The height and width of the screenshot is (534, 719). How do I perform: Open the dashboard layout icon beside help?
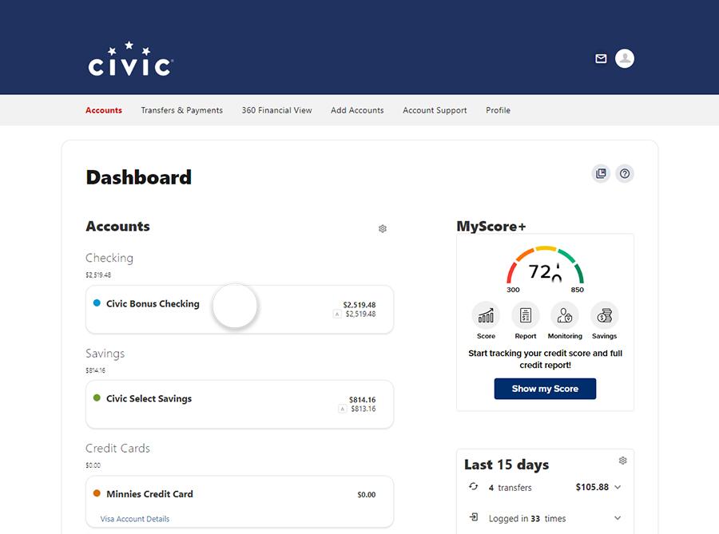point(601,173)
